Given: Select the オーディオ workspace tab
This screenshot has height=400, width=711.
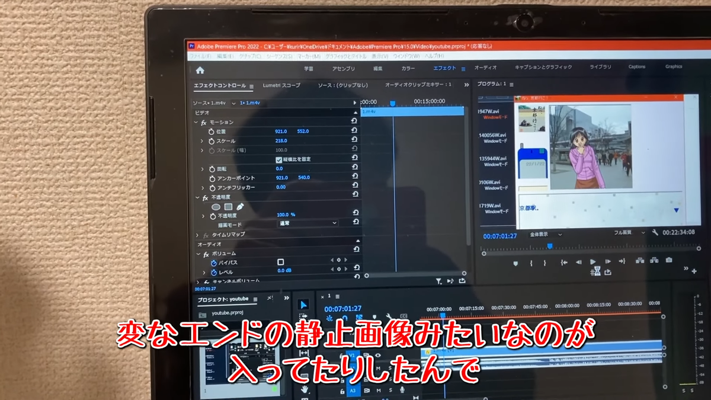Looking at the screenshot, I should coord(485,68).
